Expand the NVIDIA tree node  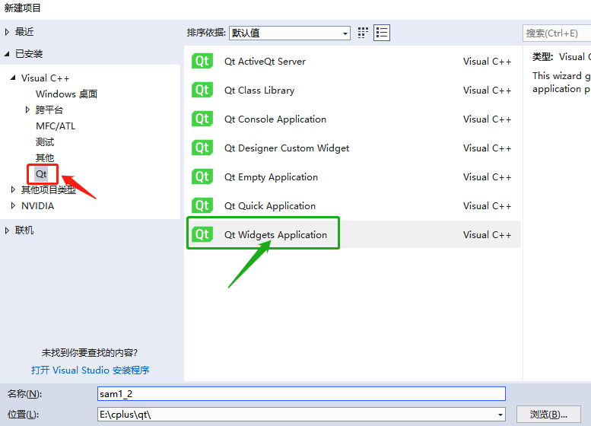(13, 206)
